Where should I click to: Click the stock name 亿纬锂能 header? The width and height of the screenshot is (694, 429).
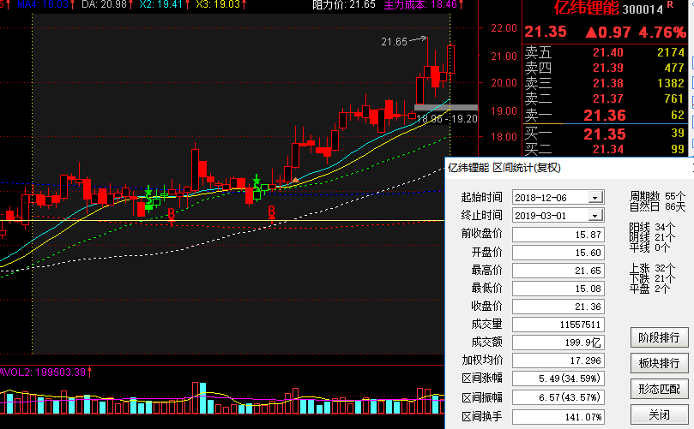[586, 8]
